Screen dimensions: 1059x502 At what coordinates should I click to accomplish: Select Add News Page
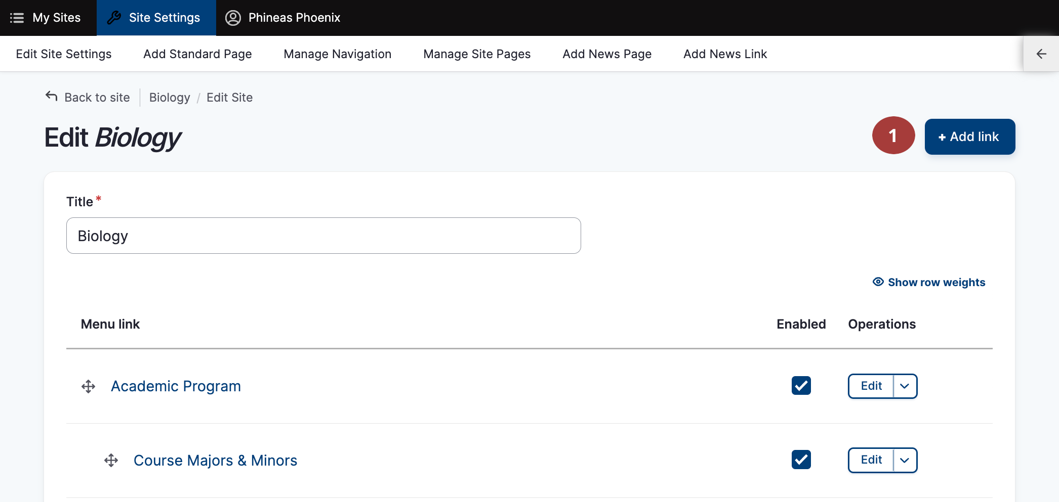pyautogui.click(x=607, y=54)
